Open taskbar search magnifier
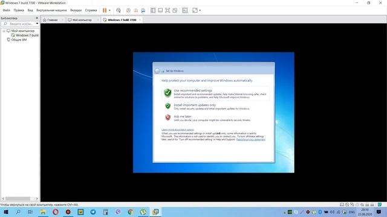The width and height of the screenshot is (387, 217). coord(18,212)
